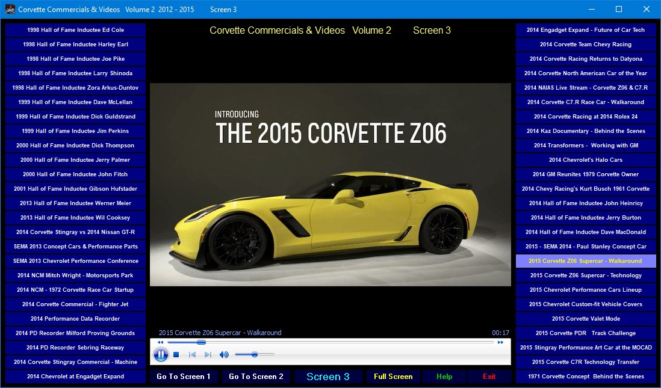Select highlighted Z06 Supercar Walkaround entry
This screenshot has width=661, height=388.
pos(586,261)
